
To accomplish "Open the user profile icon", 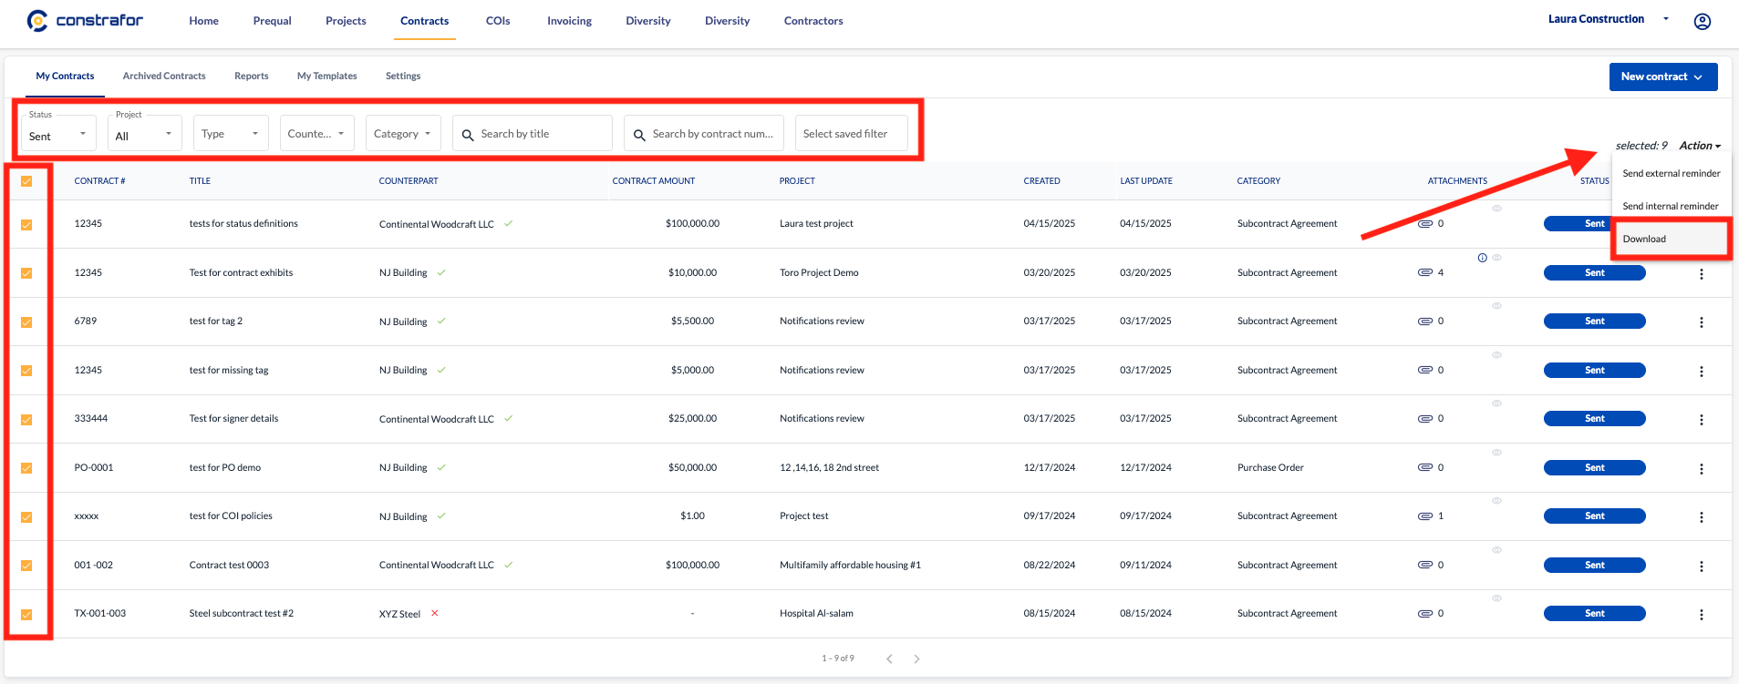I will (x=1702, y=22).
